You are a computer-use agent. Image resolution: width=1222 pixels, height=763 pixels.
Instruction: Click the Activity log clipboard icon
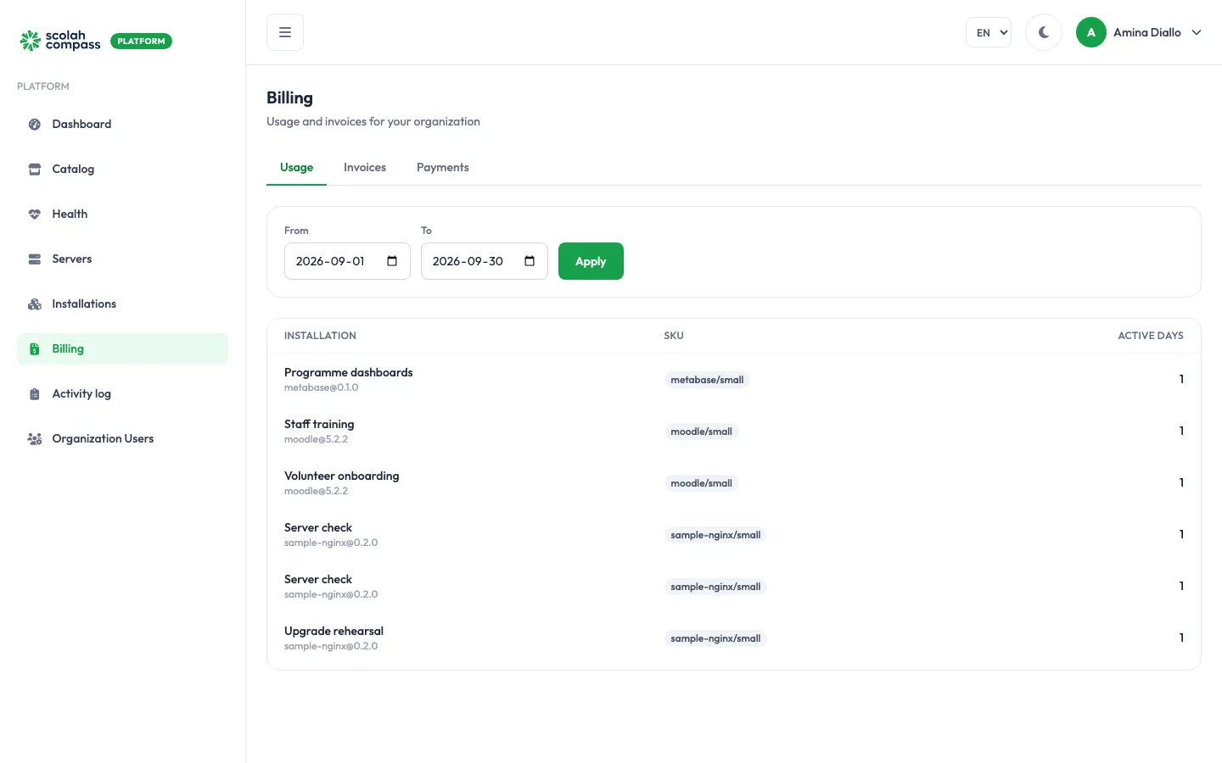(x=35, y=394)
